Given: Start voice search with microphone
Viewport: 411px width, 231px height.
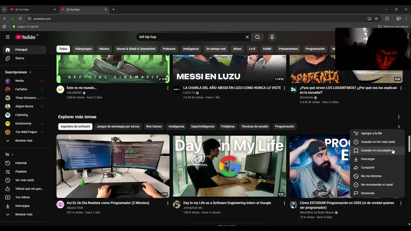Looking at the screenshot, I should pyautogui.click(x=272, y=37).
